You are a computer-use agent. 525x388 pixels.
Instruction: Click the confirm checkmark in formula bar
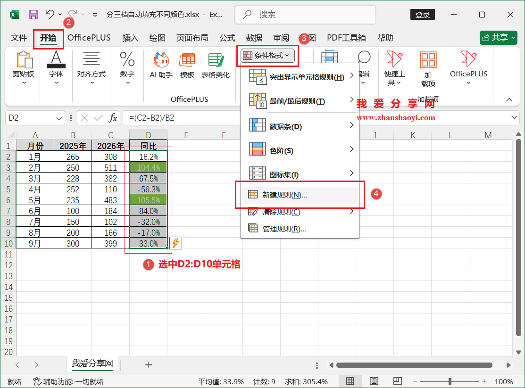tap(99, 118)
